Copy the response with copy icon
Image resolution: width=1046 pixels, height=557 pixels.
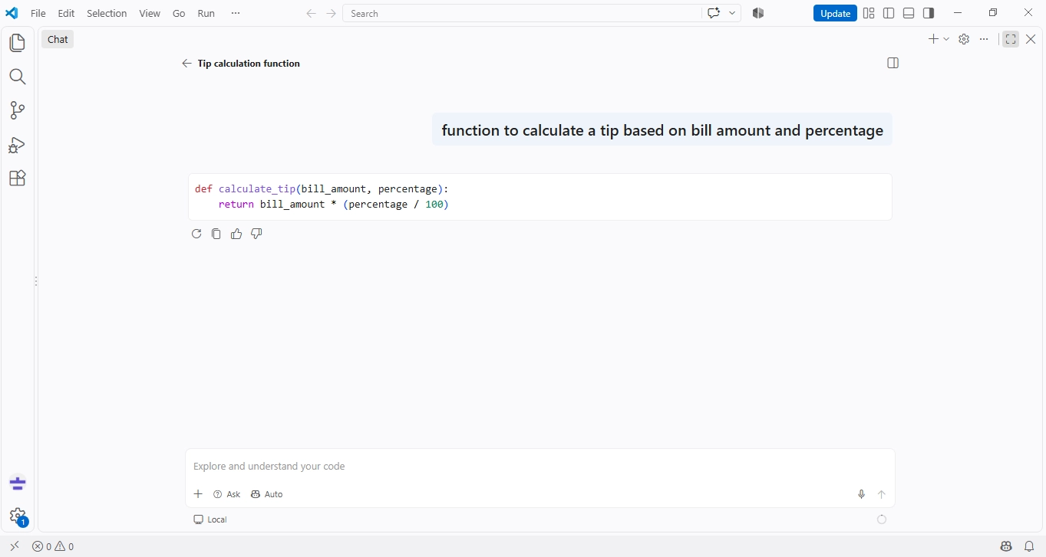click(x=216, y=234)
